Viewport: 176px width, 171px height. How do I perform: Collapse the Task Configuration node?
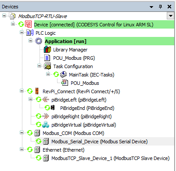pos(39,65)
